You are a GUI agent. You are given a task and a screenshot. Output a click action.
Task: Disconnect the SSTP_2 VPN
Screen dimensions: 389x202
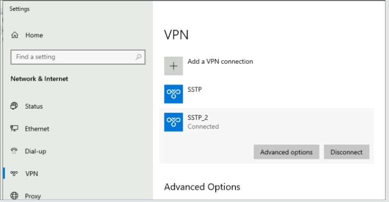[x=347, y=152]
